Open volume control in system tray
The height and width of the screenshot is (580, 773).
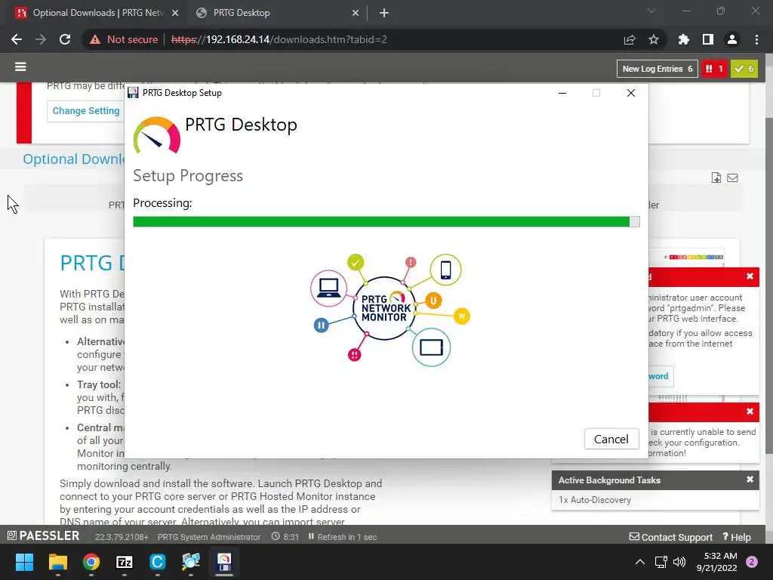pyautogui.click(x=679, y=562)
